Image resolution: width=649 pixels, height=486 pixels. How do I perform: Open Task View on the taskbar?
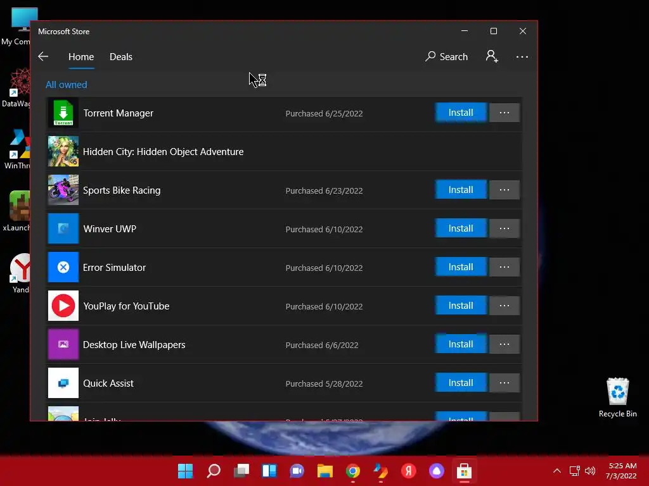pos(241,471)
